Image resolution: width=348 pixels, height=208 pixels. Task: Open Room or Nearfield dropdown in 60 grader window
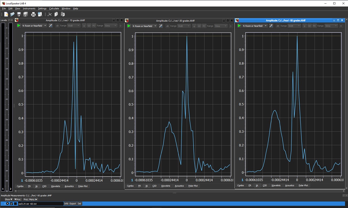[x=255, y=26]
